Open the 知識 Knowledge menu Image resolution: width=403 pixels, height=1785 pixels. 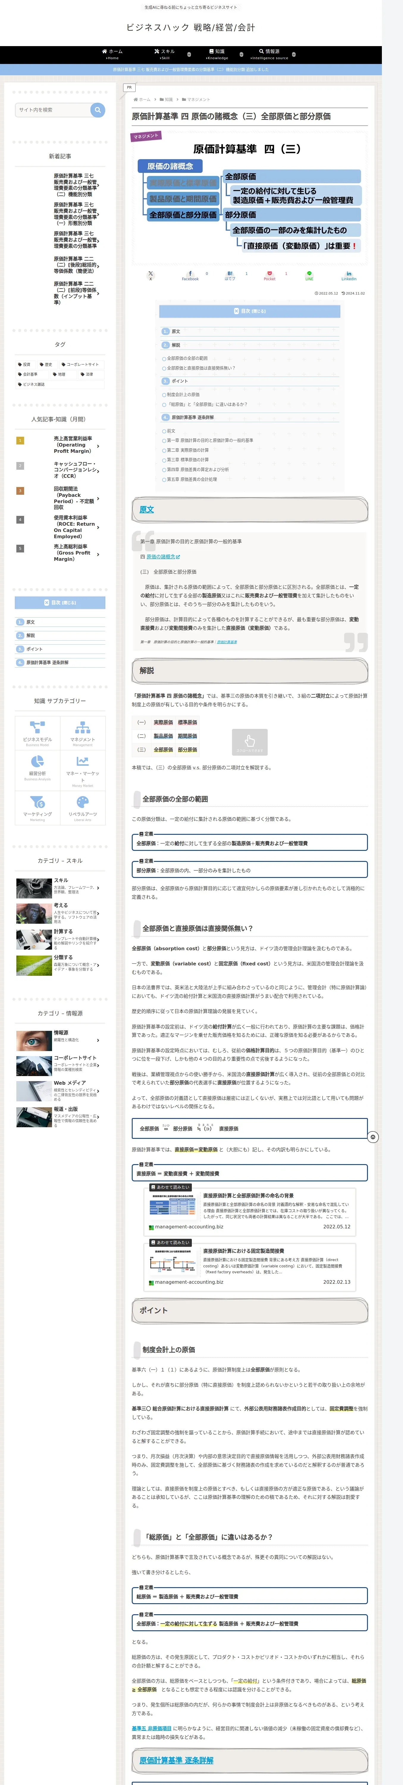coord(217,54)
